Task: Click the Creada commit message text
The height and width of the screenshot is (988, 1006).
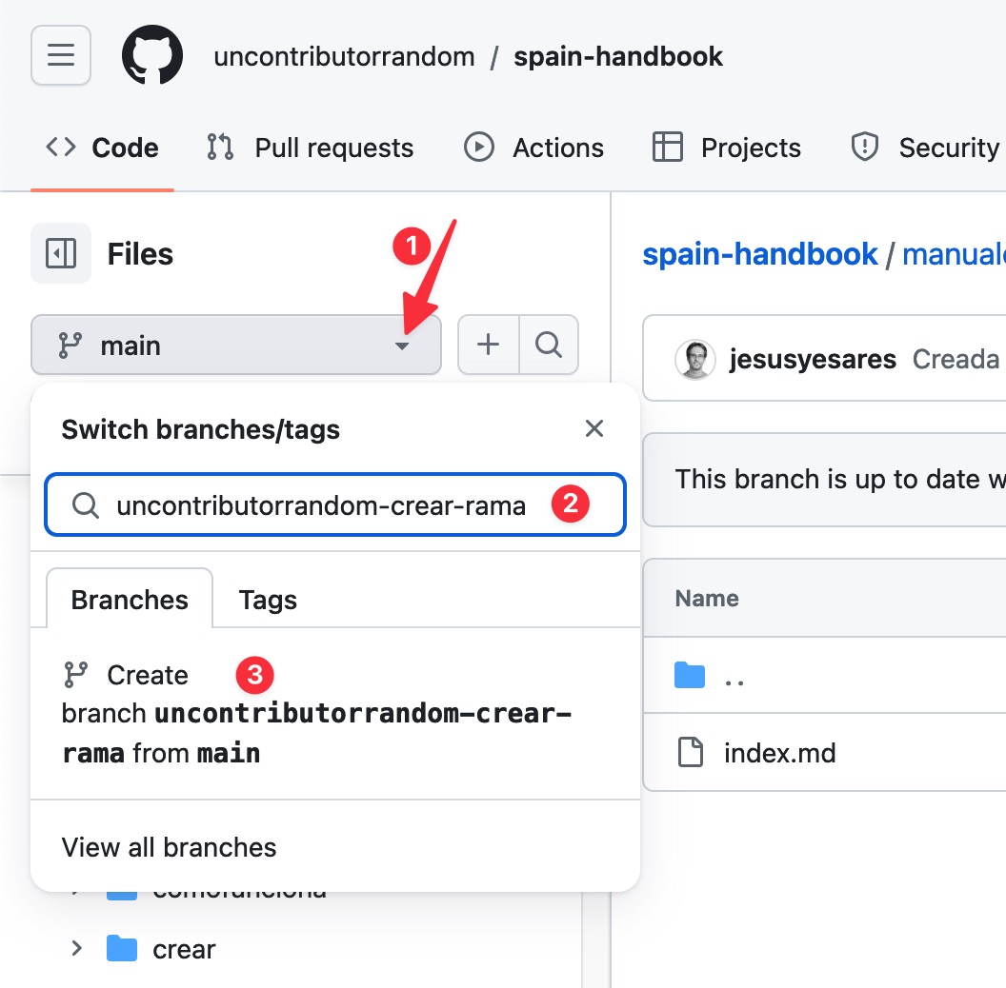Action: click(956, 359)
